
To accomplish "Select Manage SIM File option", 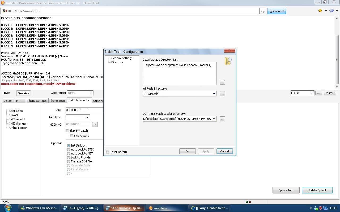I will (69, 161).
